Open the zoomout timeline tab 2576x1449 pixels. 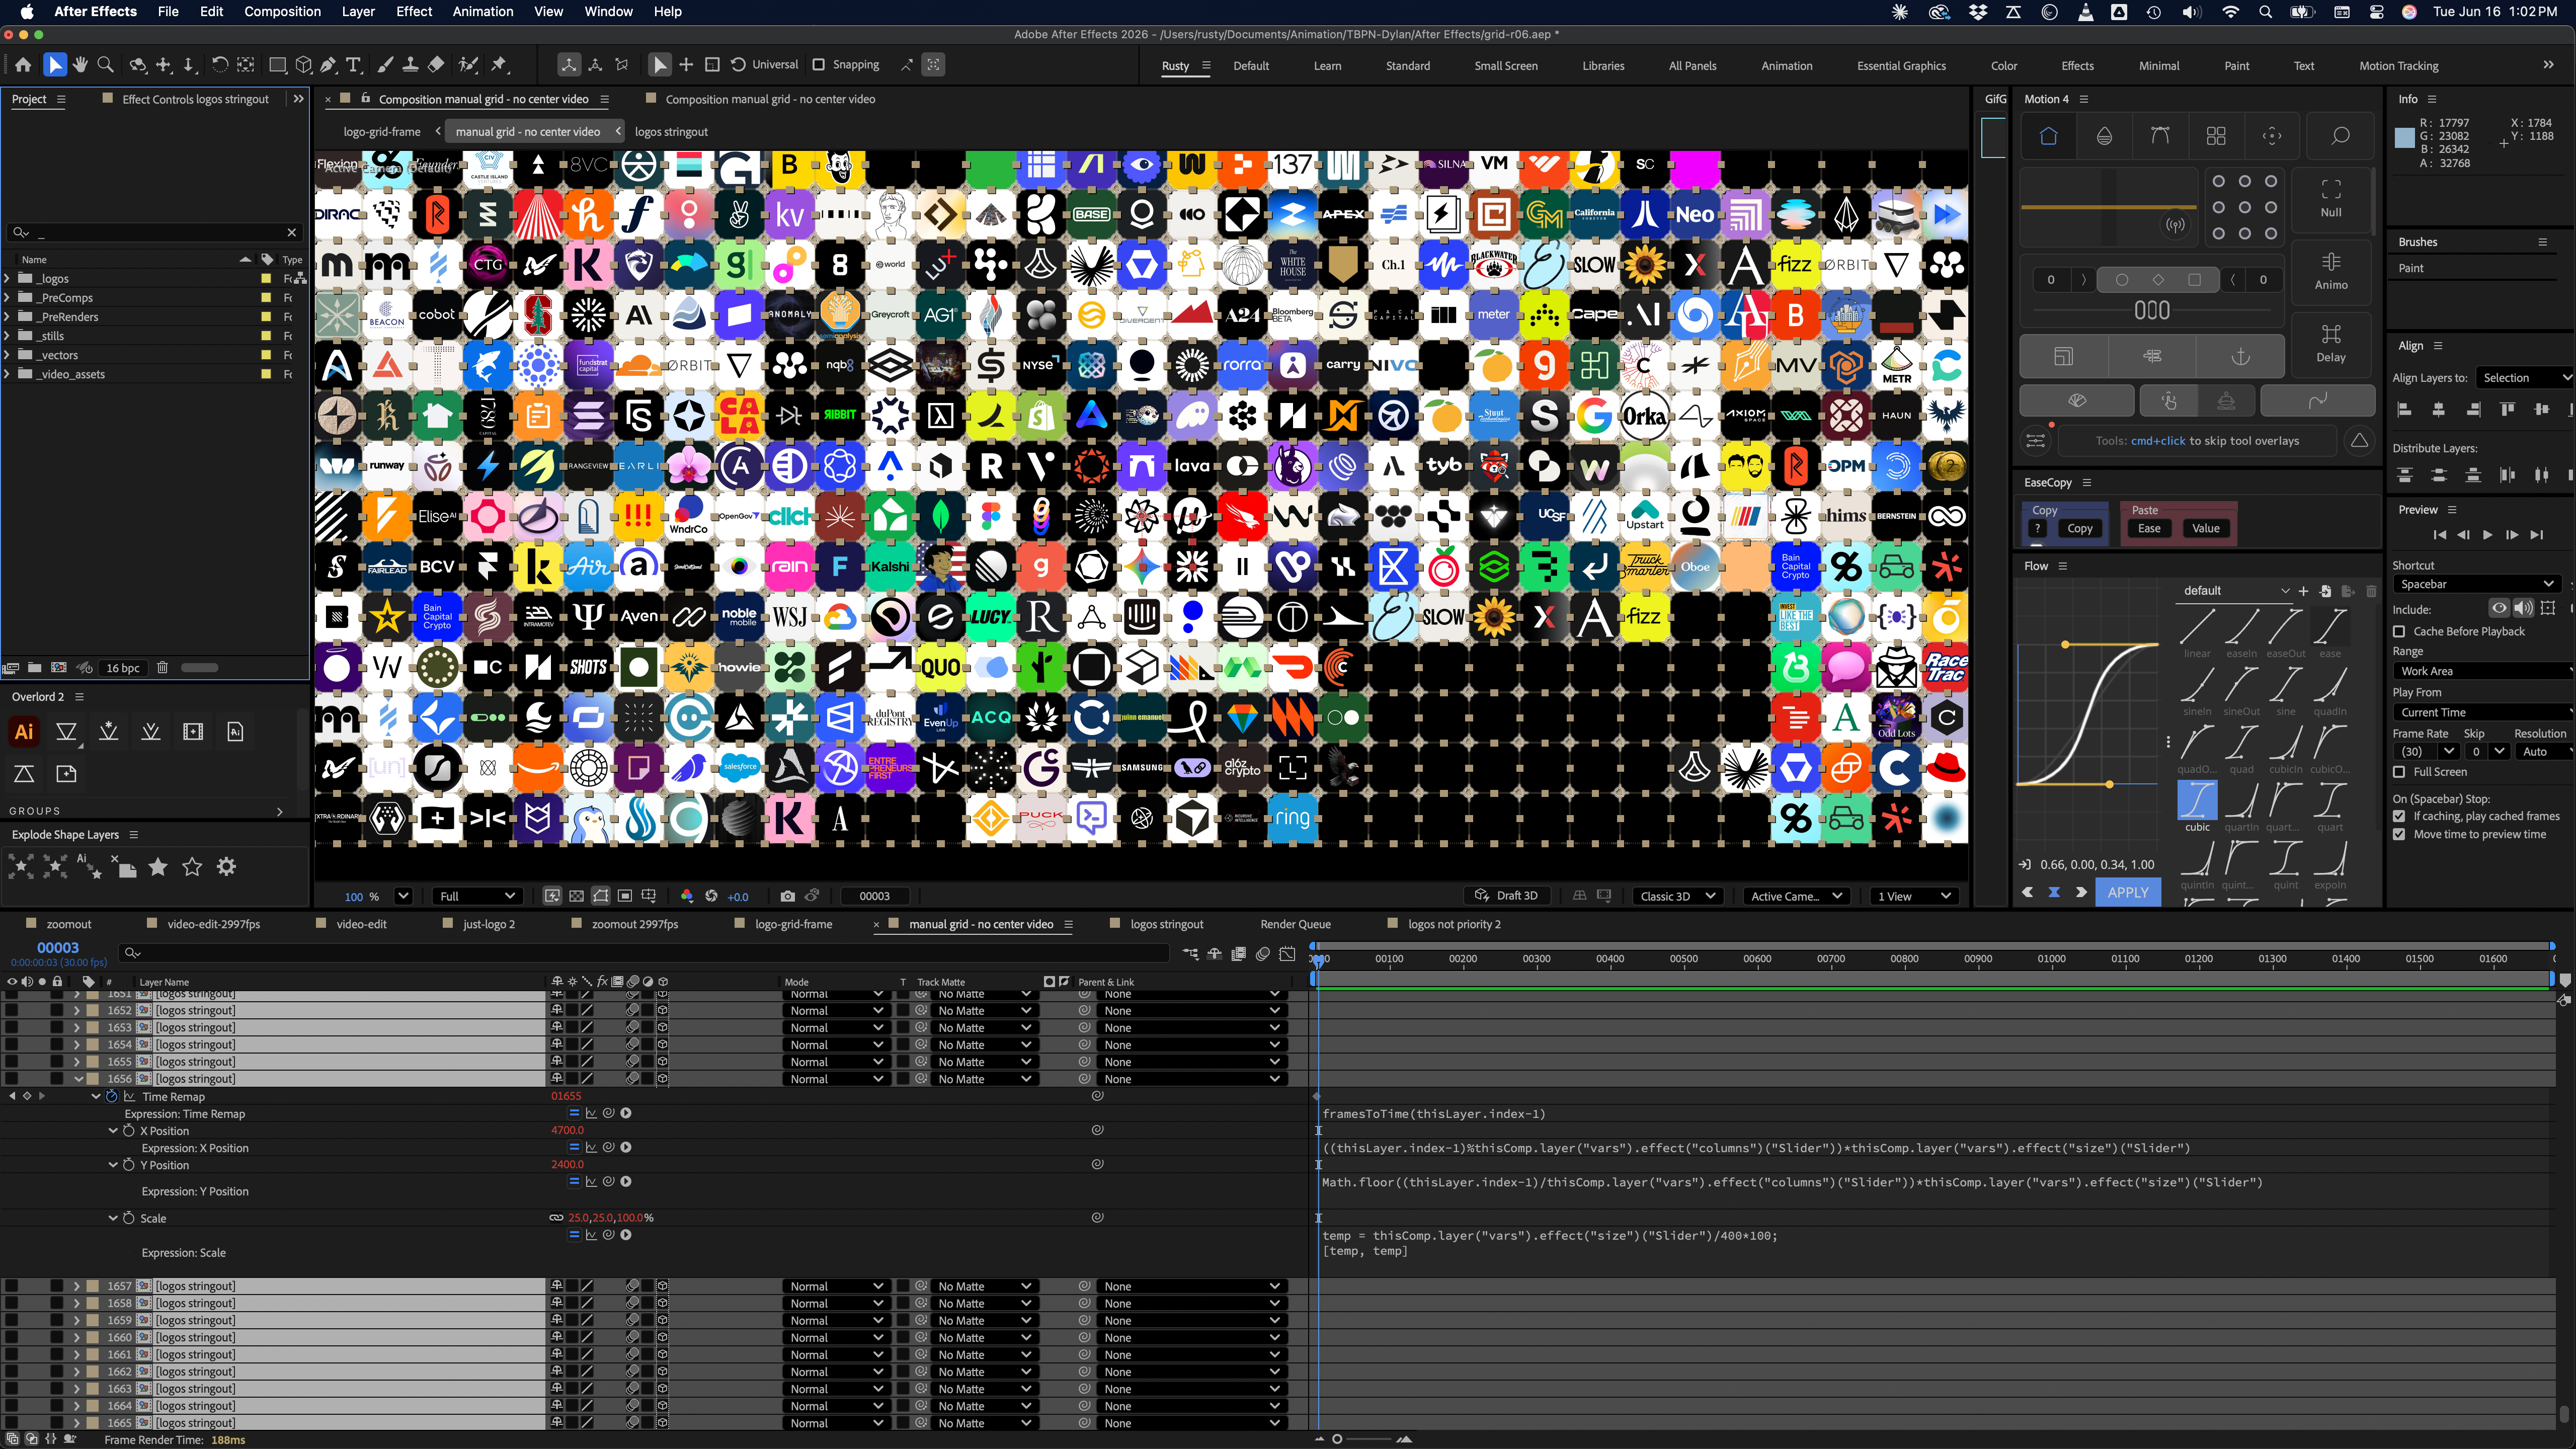coord(68,924)
